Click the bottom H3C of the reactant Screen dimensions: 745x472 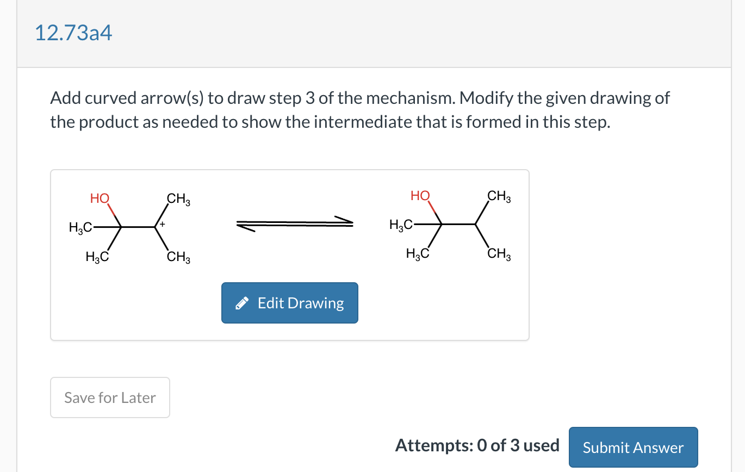pos(97,257)
